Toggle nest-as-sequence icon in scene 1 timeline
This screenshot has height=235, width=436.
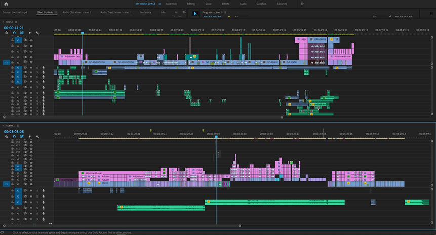click(7, 136)
